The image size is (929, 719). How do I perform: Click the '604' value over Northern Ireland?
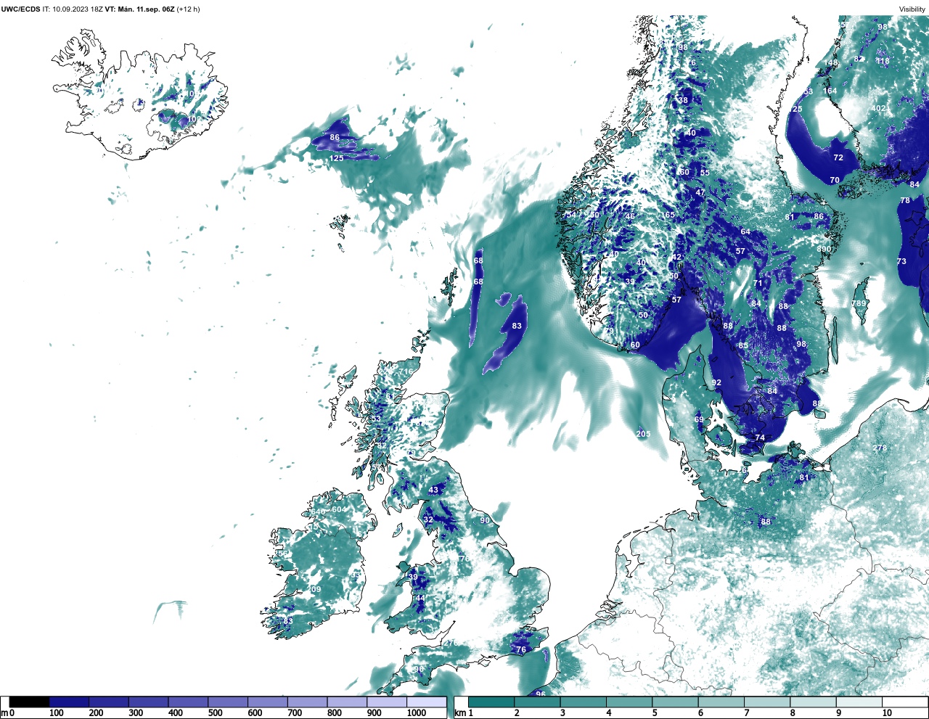[339, 509]
